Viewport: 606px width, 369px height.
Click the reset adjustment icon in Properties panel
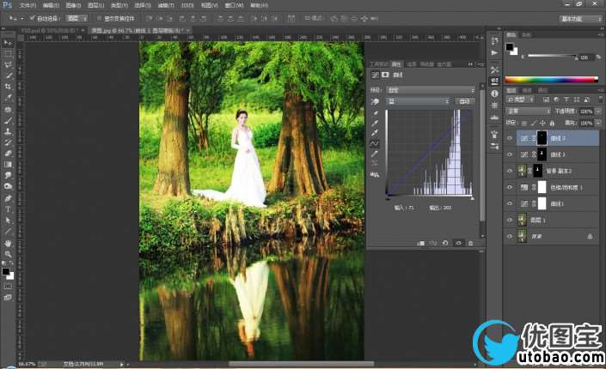click(x=445, y=243)
